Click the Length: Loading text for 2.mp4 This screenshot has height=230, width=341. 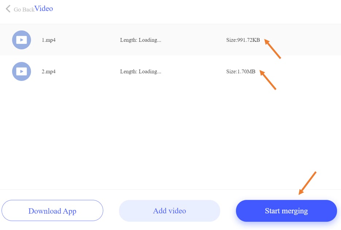click(x=140, y=71)
